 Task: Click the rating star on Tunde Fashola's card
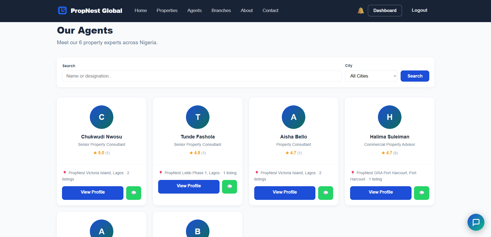click(191, 153)
